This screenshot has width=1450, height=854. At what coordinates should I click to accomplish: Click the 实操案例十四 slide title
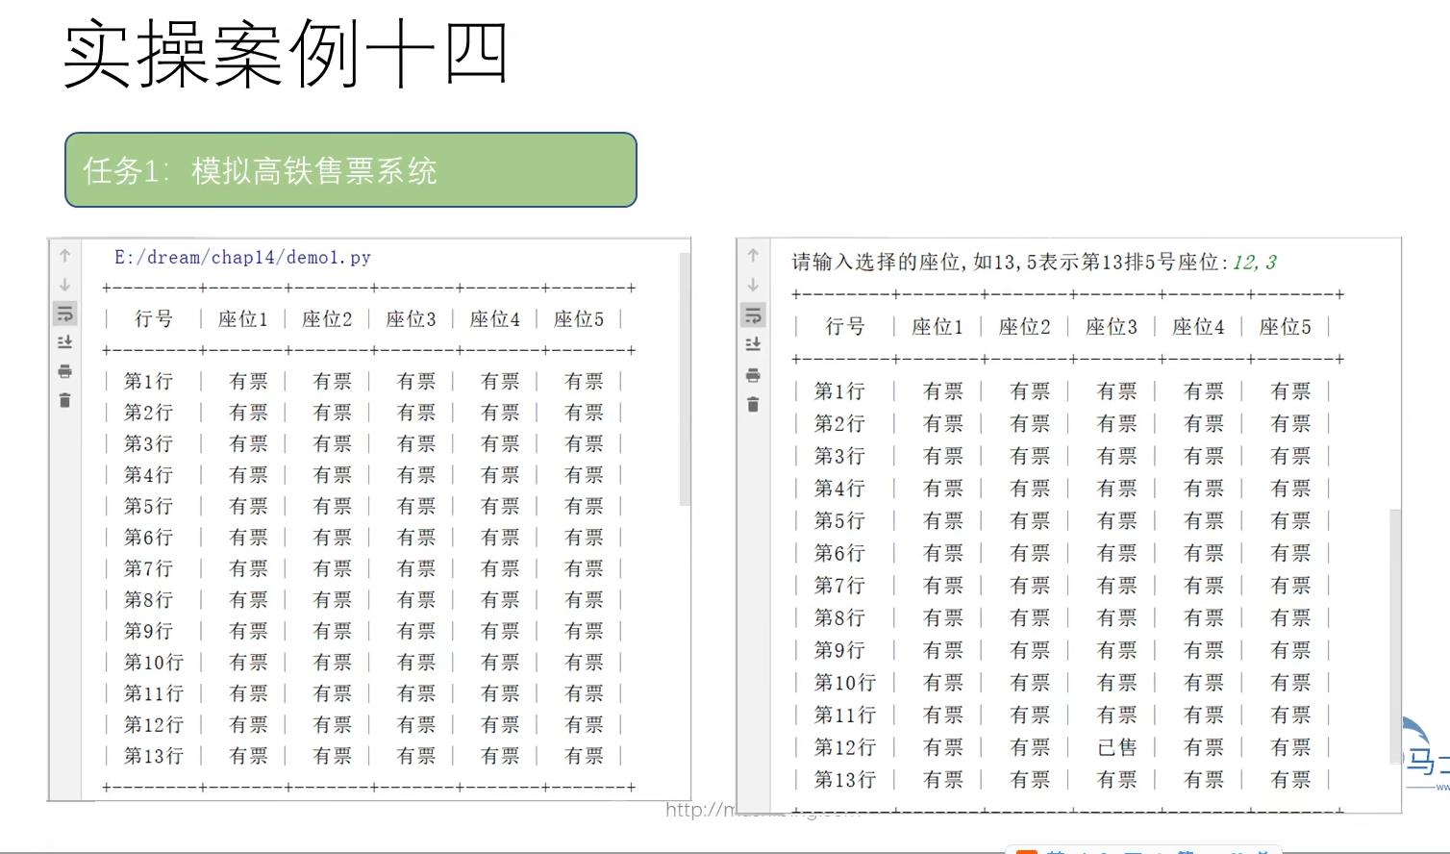click(x=286, y=55)
